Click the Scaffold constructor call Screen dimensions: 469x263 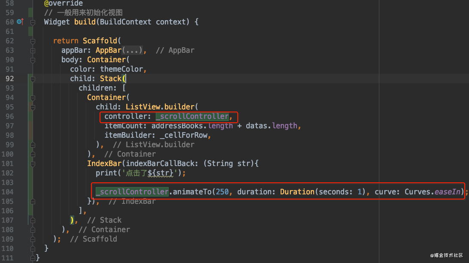pos(100,41)
